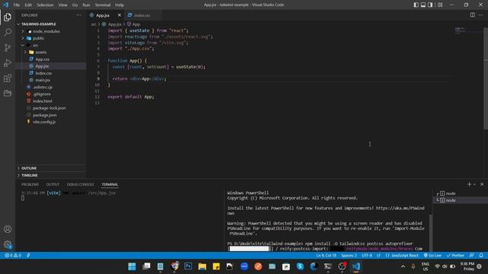Open Photoshop from the taskbar
This screenshot has height=274, width=488.
click(188, 266)
